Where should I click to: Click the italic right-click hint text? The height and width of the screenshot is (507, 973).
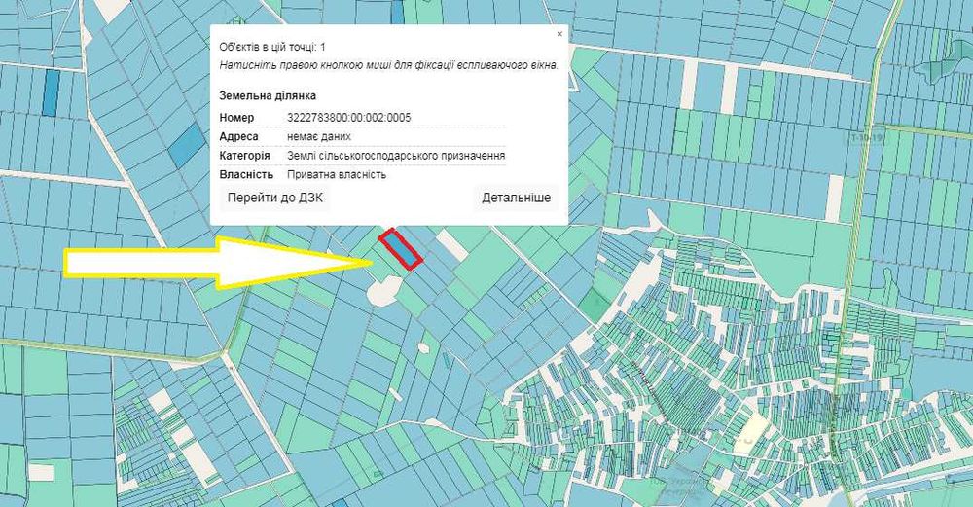(389, 64)
